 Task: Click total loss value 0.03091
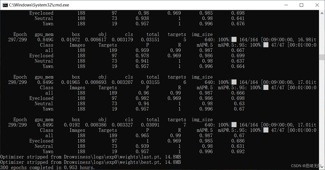tap(150, 125)
